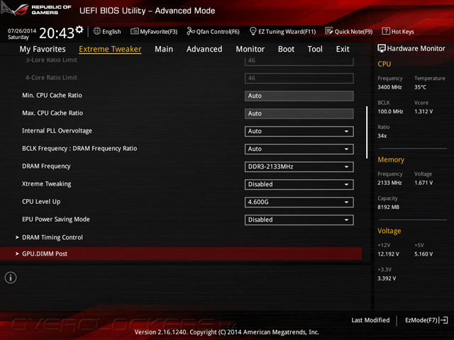454x340 pixels.
Task: Select the Extreme Tweaker tab
Action: point(110,49)
